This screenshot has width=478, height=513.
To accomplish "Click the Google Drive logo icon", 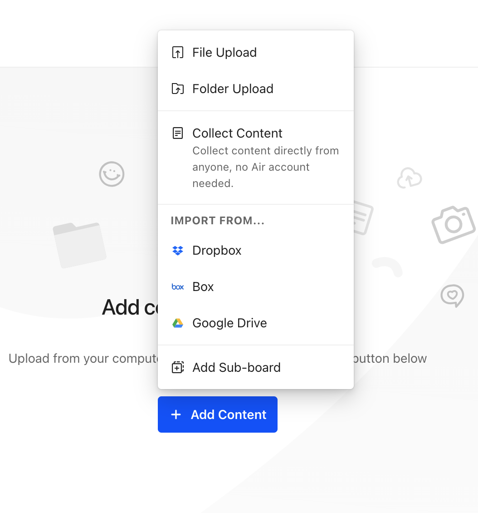I will 178,323.
